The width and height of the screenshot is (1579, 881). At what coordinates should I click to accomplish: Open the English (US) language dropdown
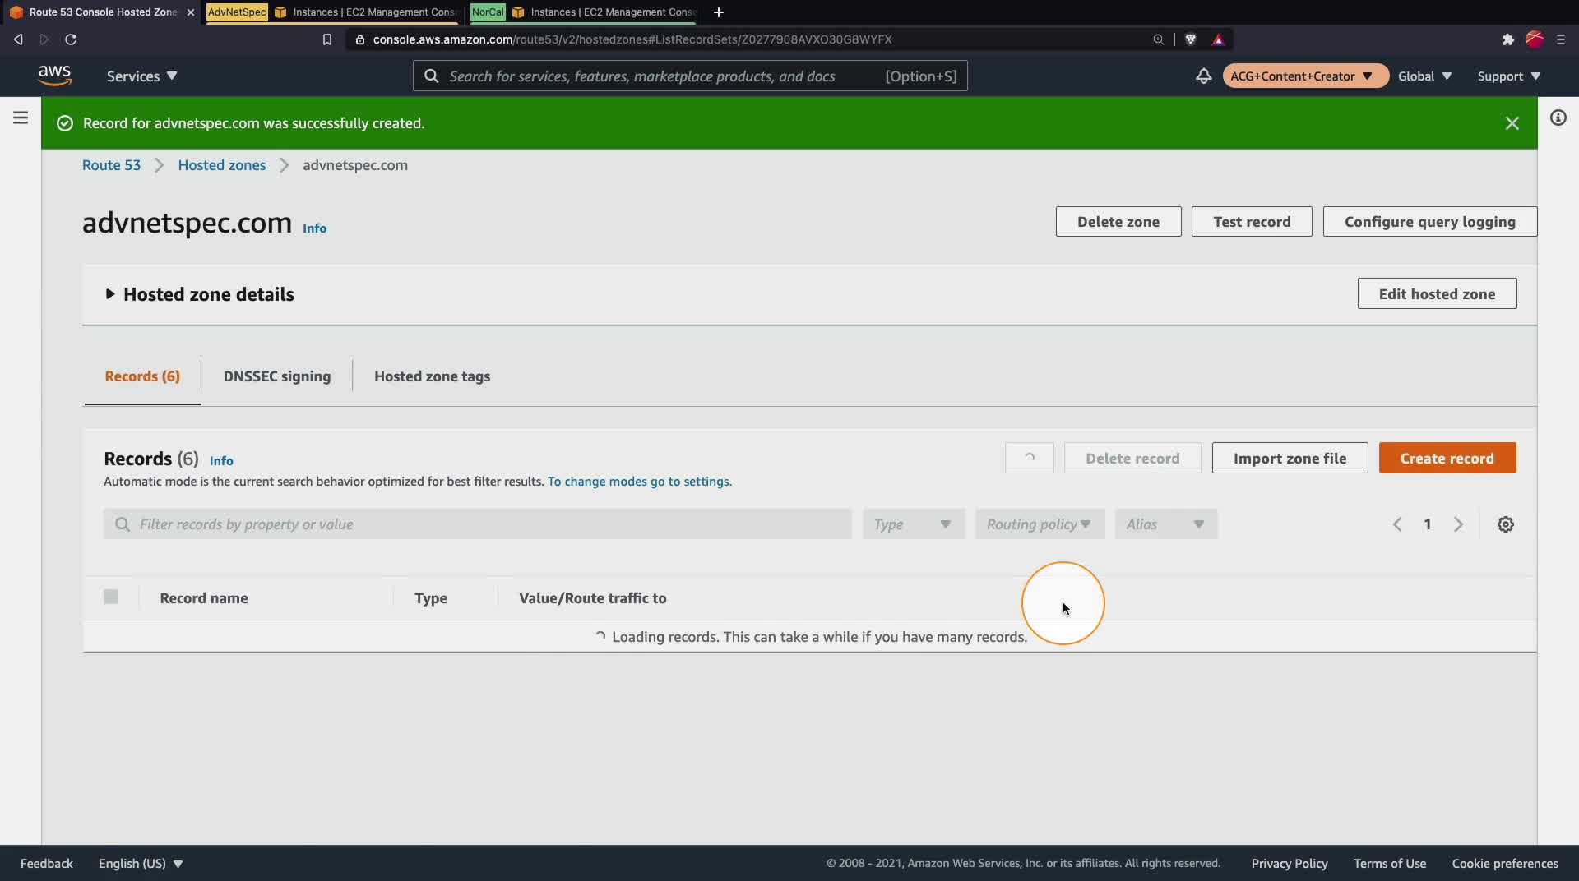click(x=141, y=863)
